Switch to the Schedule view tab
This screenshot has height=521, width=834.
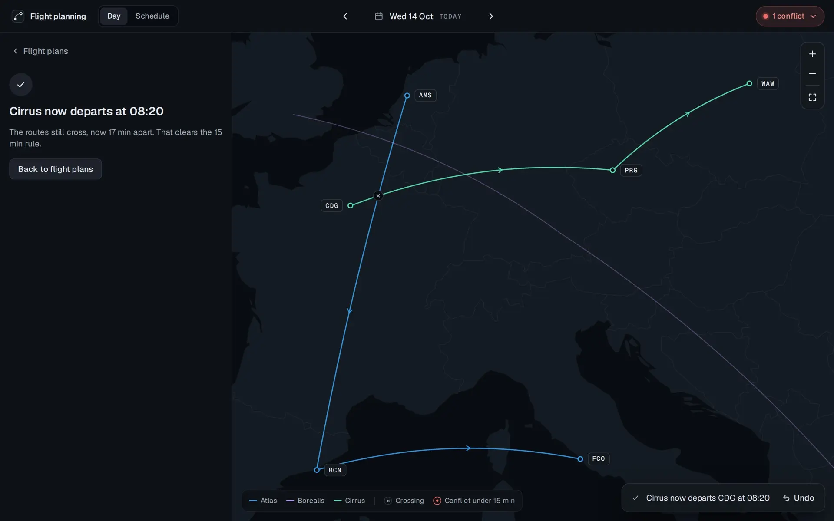point(152,16)
